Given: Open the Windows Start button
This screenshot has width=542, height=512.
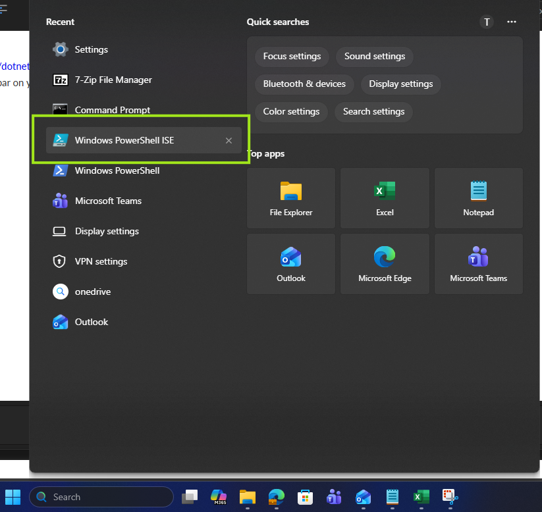Looking at the screenshot, I should coord(13,497).
